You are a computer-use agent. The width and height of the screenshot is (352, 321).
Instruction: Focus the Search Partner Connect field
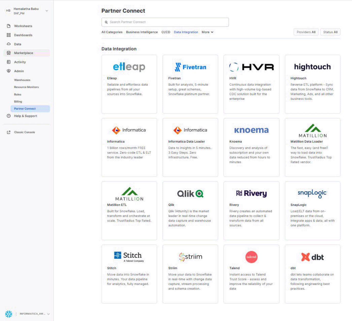click(x=165, y=22)
